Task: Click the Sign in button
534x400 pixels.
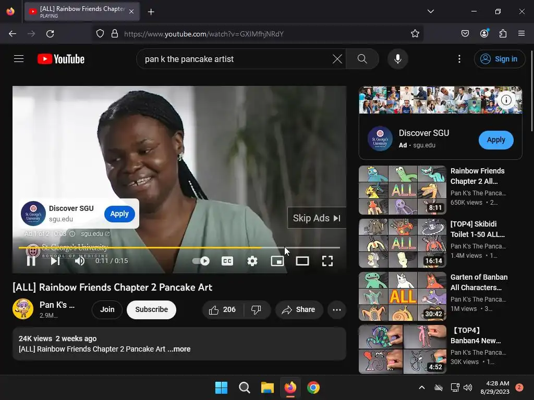Action: (x=499, y=59)
